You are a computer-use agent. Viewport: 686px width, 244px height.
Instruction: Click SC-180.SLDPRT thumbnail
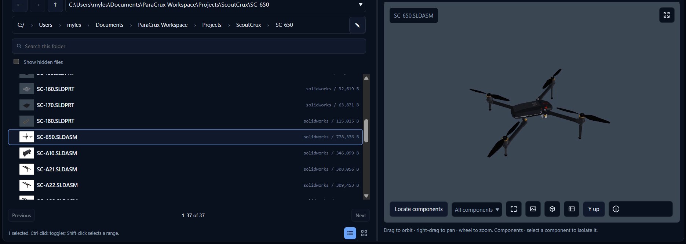pos(26,121)
